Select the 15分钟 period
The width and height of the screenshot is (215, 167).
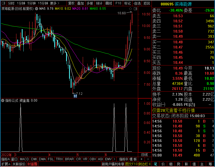[43, 3]
